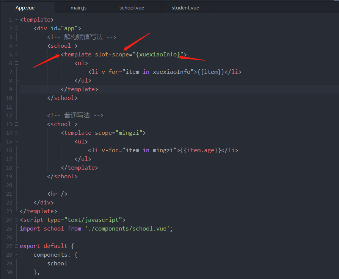
Task: Click "text/javascript" type value
Action: click(x=93, y=220)
